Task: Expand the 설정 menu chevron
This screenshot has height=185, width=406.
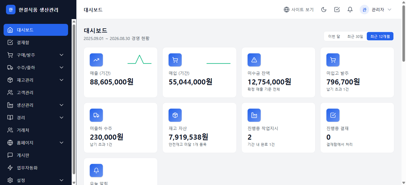Action: coord(61,180)
